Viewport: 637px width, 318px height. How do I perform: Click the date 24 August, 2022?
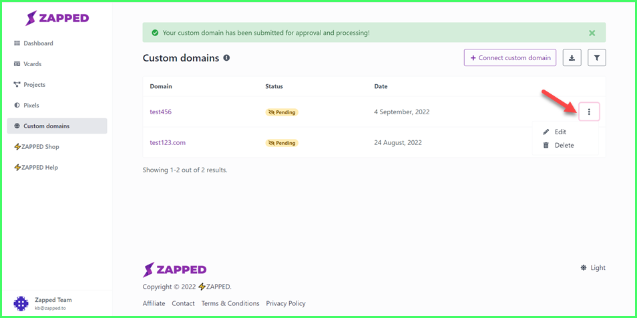(398, 143)
